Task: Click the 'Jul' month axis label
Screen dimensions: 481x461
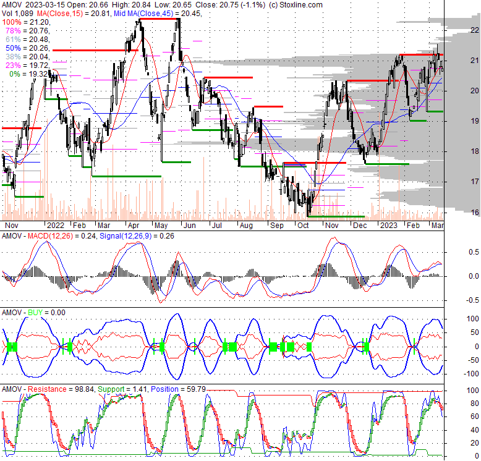Action: click(216, 226)
